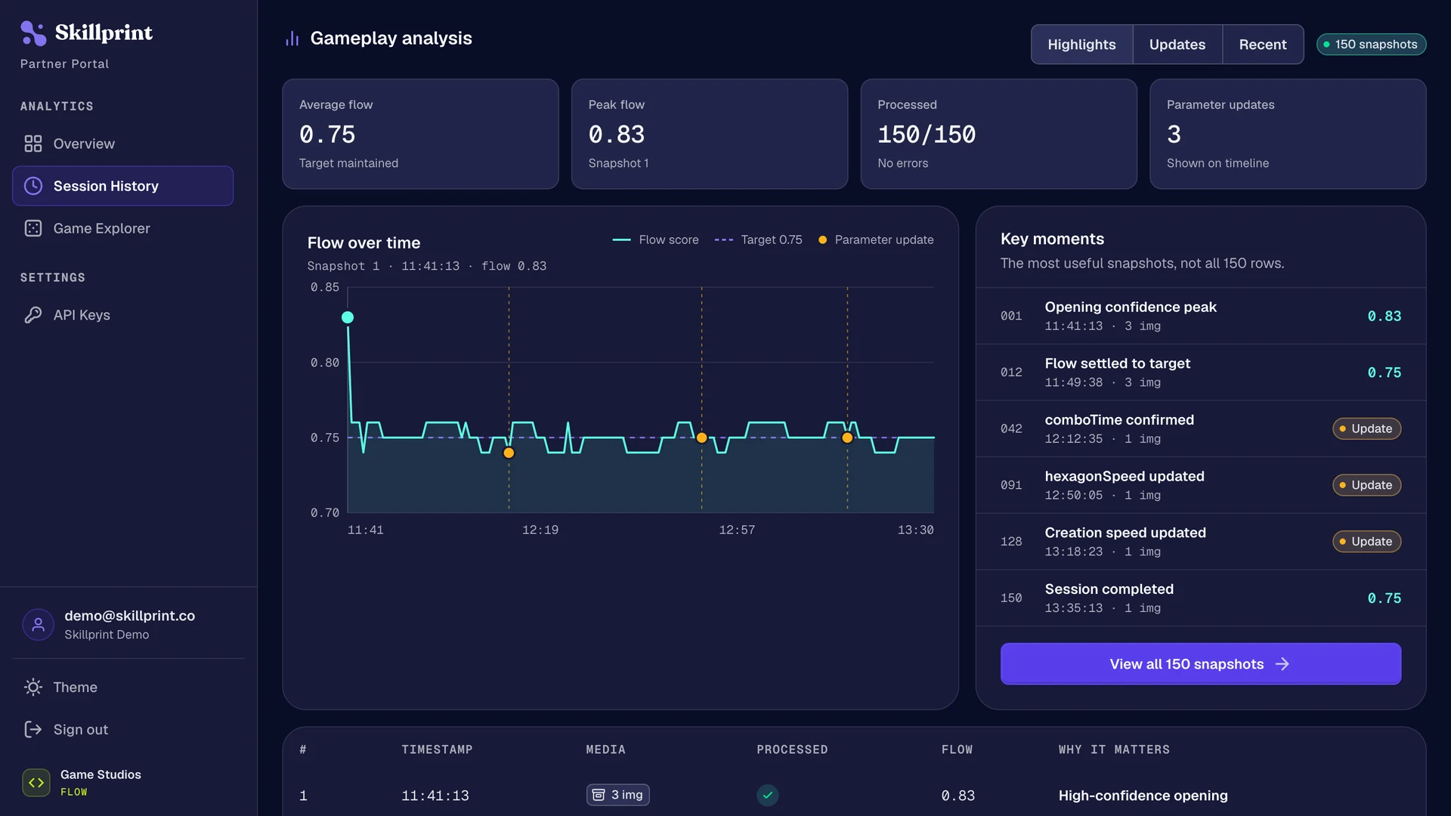This screenshot has width=1451, height=816.
Task: Click the Sign out arrow icon
Action: tap(33, 729)
